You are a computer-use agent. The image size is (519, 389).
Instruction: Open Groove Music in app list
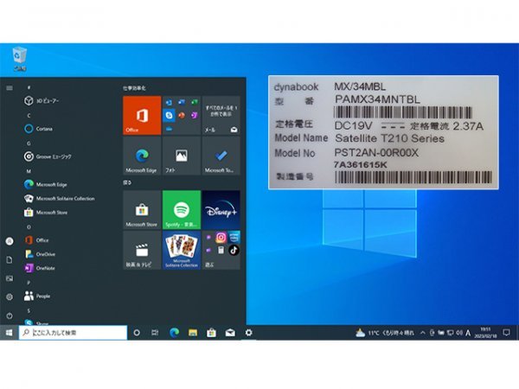(48, 156)
